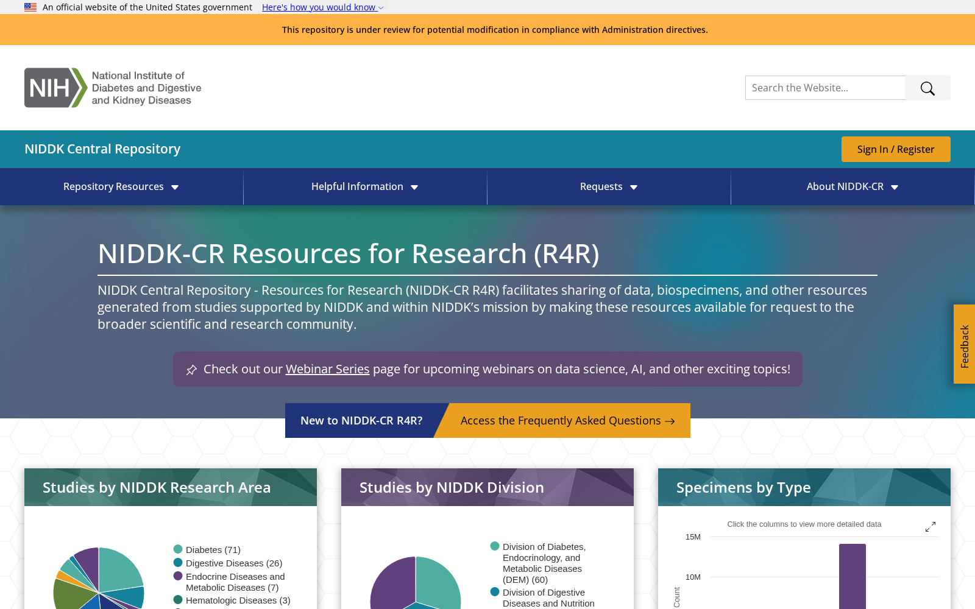Open the Helpful Information dropdown
Image resolution: width=975 pixels, height=609 pixels.
pos(365,186)
